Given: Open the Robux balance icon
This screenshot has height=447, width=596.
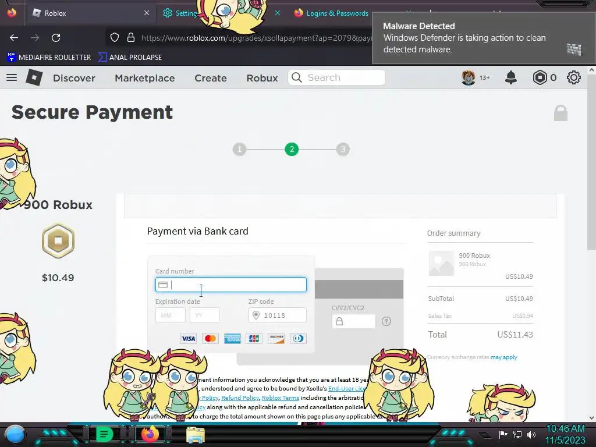Looking at the screenshot, I should coord(540,77).
